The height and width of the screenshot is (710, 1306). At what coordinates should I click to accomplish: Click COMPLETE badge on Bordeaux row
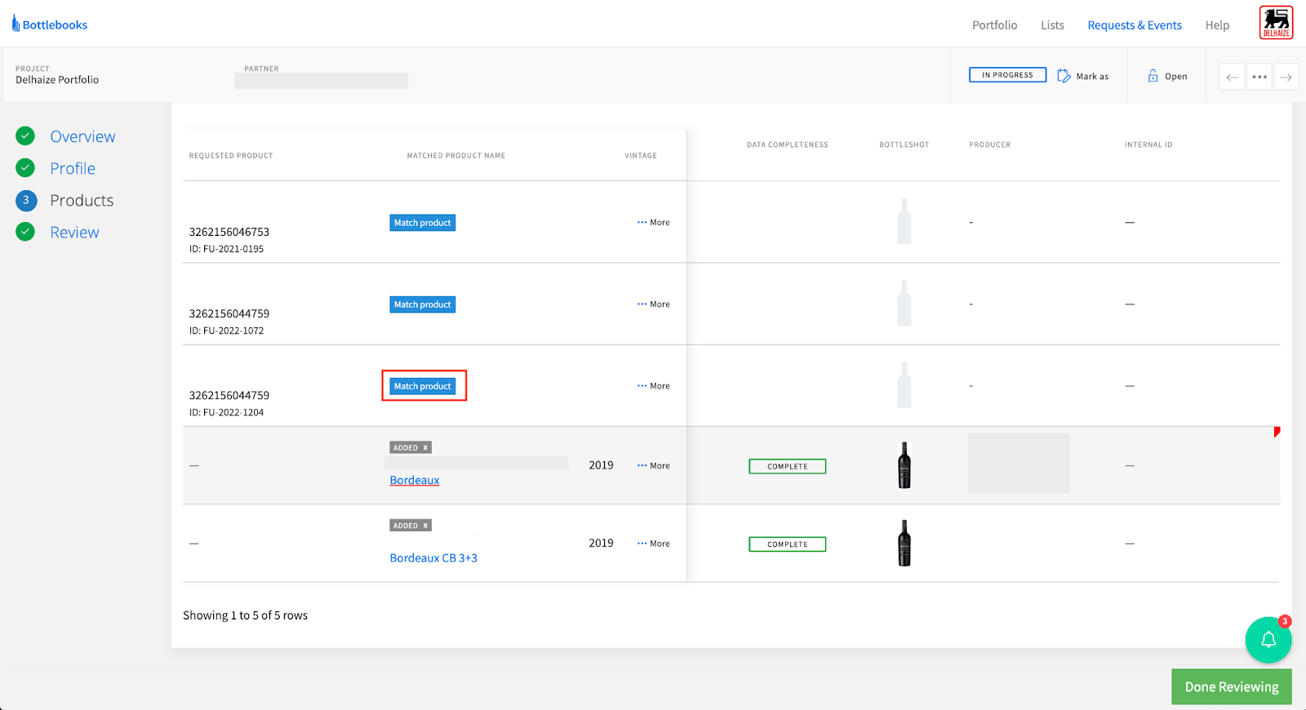pos(787,466)
